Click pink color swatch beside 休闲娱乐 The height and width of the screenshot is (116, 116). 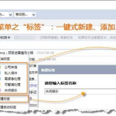1,91
